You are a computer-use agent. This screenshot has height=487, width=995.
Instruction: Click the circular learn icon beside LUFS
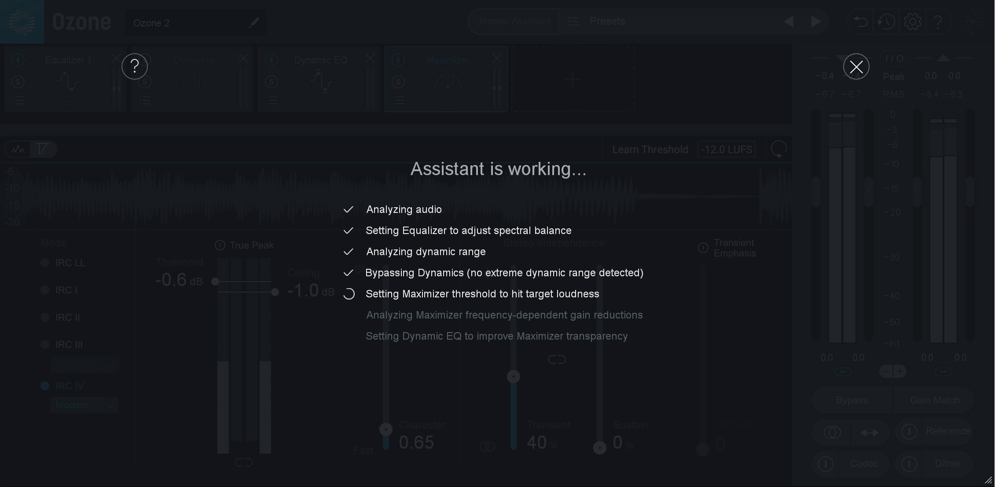779,149
